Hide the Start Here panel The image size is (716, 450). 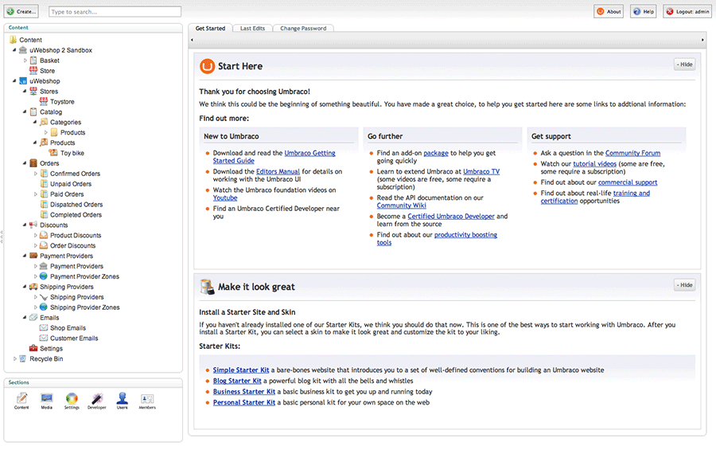pyautogui.click(x=684, y=65)
